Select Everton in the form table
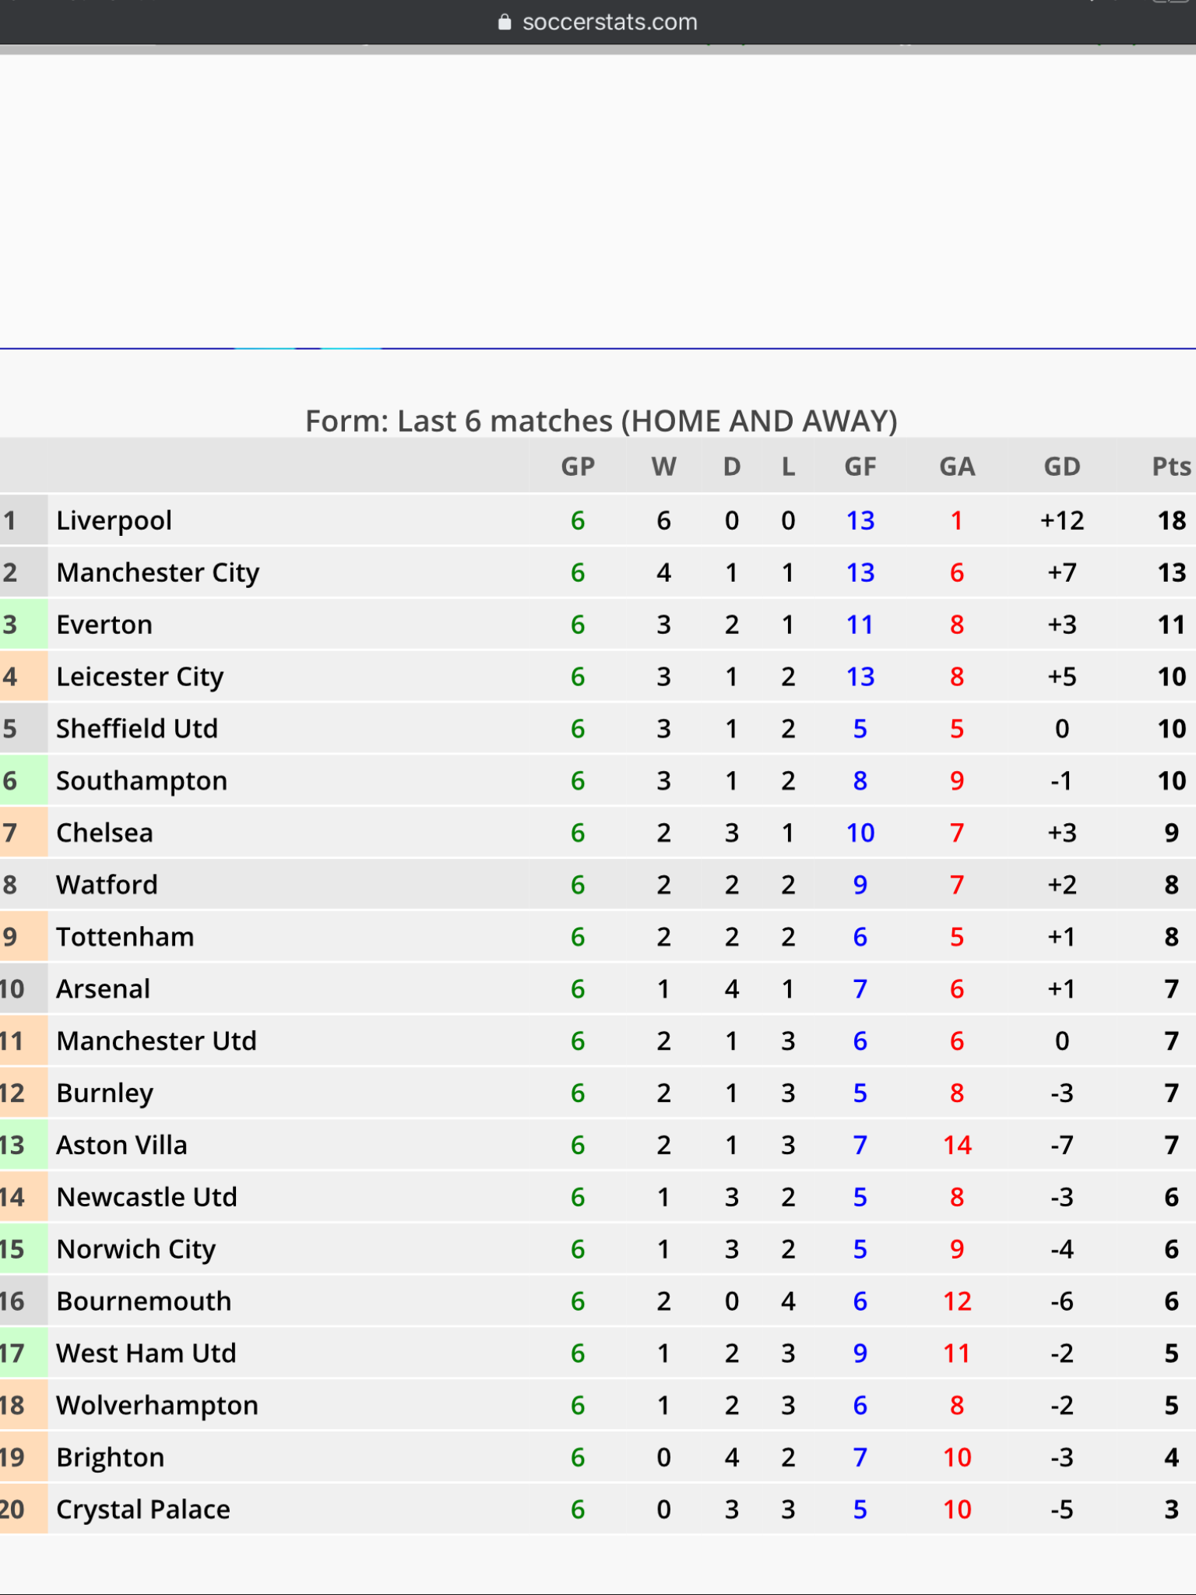The height and width of the screenshot is (1595, 1196). tap(104, 625)
